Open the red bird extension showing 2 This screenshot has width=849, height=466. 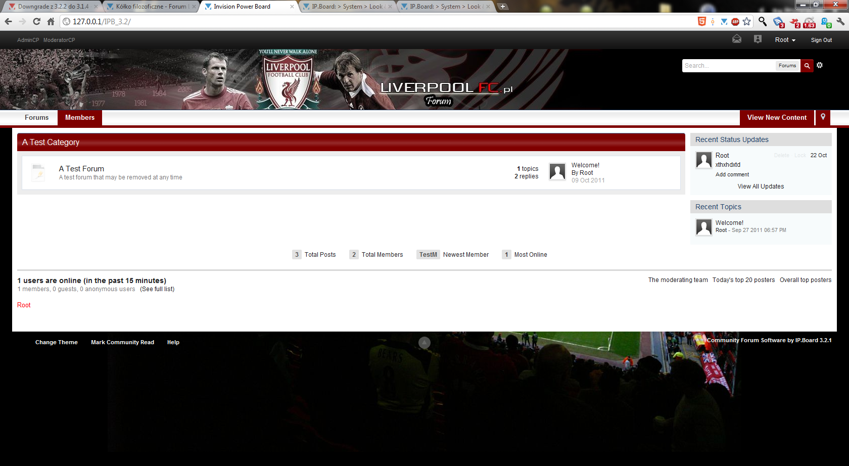tap(795, 22)
